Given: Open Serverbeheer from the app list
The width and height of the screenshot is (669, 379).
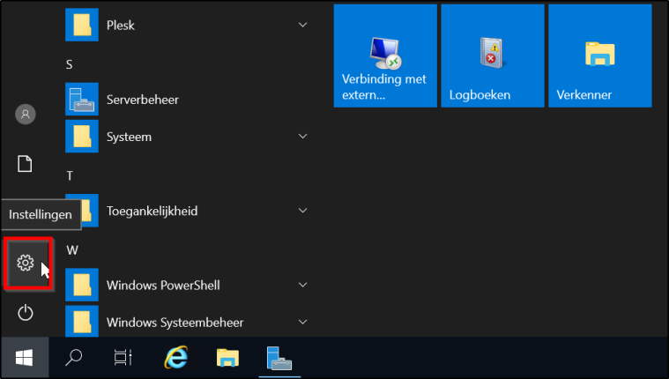Looking at the screenshot, I should point(142,100).
